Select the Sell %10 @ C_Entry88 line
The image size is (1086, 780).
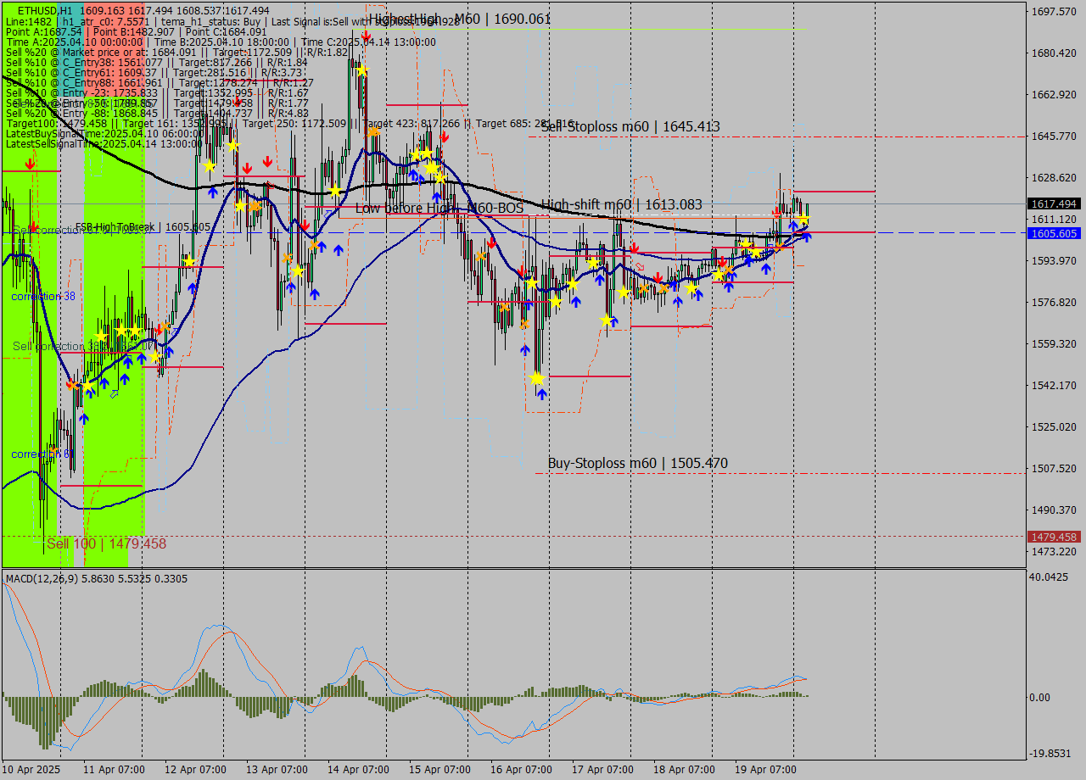pos(160,82)
